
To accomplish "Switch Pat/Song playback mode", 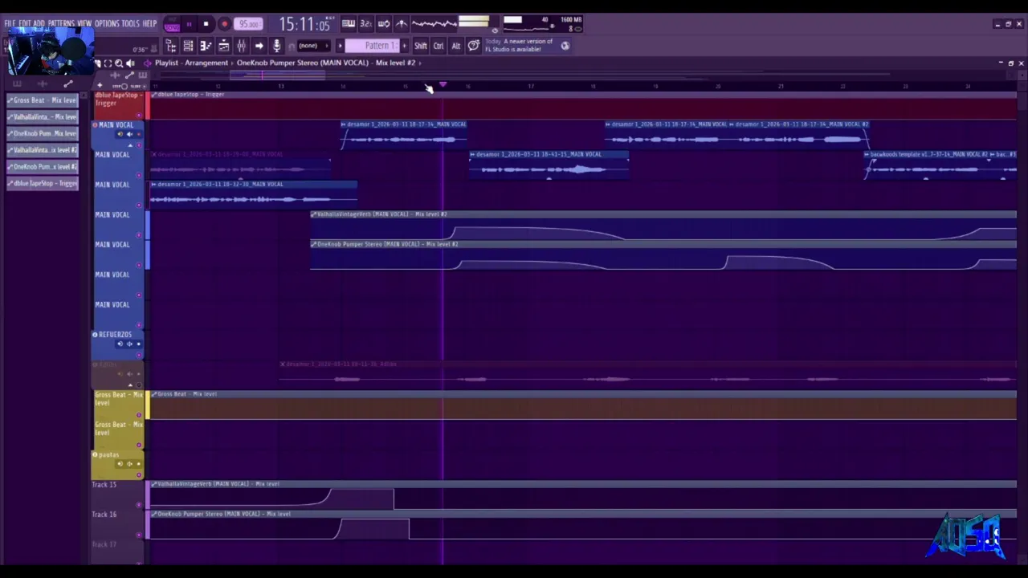I will point(172,24).
